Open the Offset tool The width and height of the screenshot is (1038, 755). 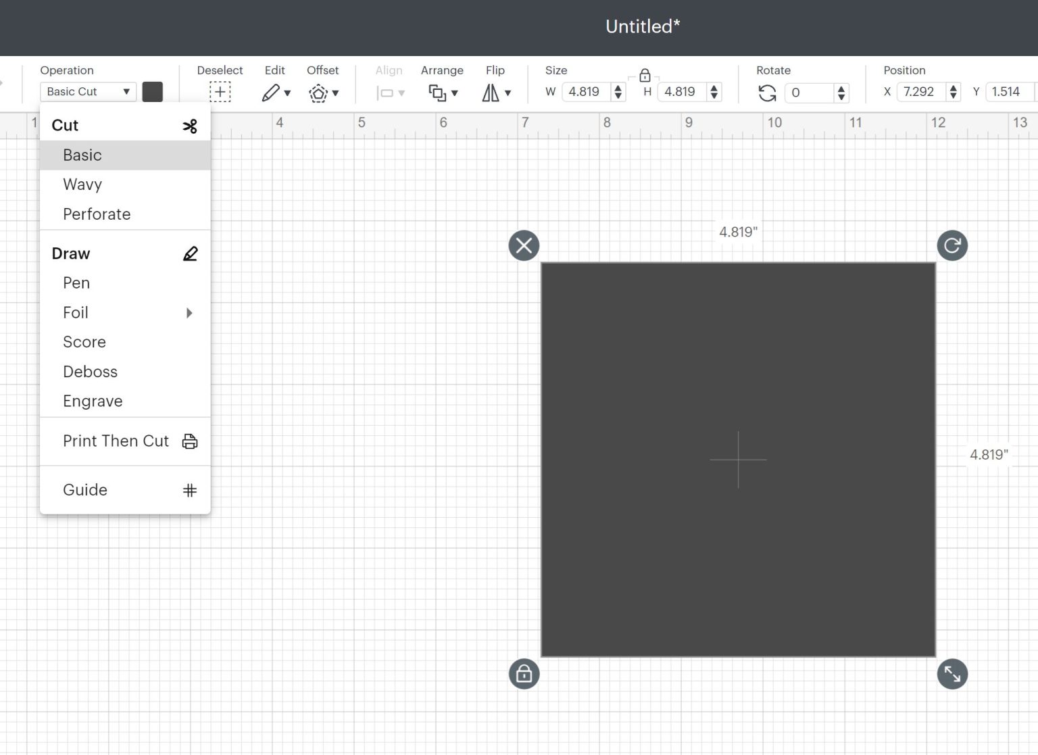pyautogui.click(x=318, y=93)
